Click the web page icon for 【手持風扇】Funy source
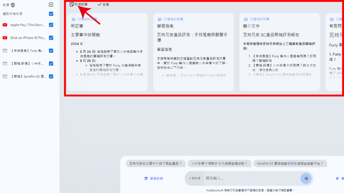Viewport: 344px width, 193px height. [x=5, y=51]
